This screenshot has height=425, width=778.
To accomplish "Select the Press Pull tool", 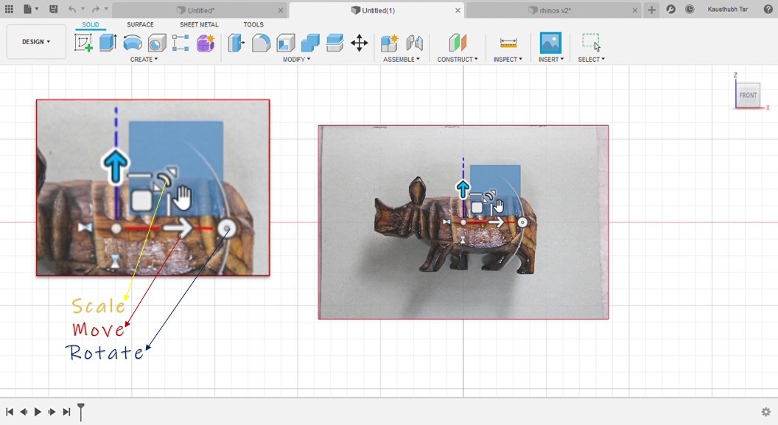I will 236,43.
